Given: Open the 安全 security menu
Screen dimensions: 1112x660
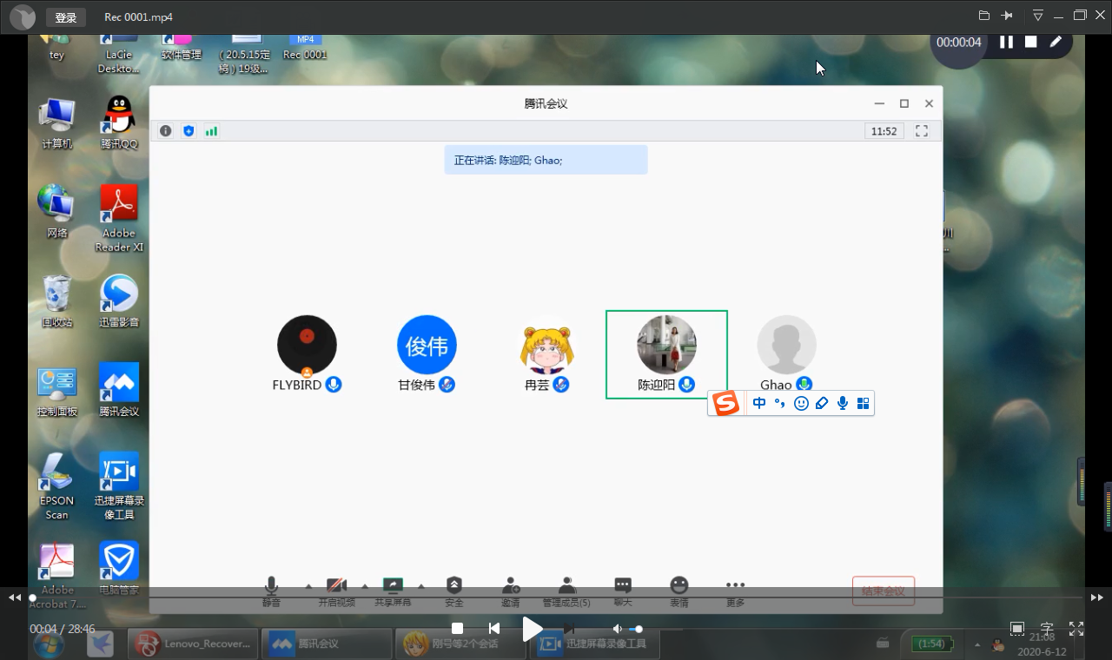Looking at the screenshot, I should 454,591.
